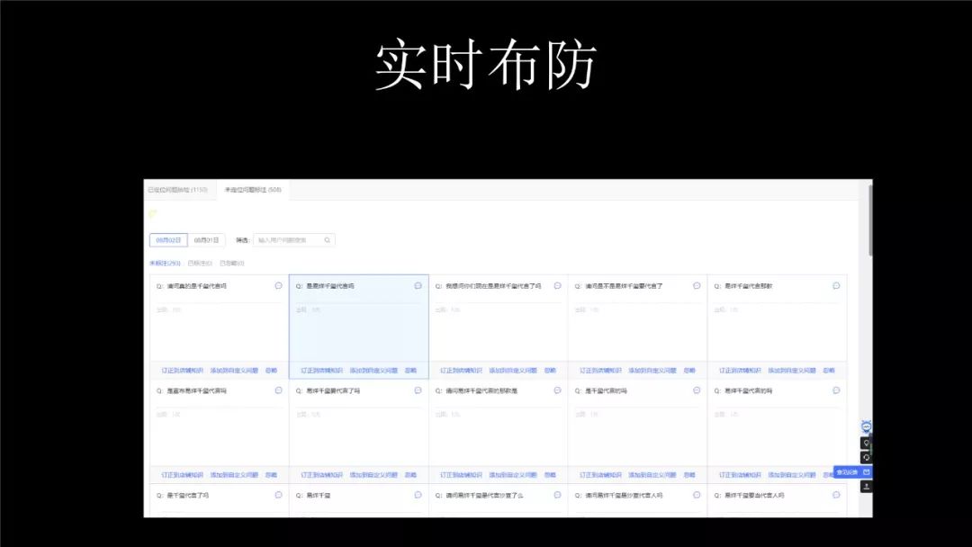
Task: Click 忽略 on highlighted card 是易烊千玺代言吗
Action: pos(411,371)
